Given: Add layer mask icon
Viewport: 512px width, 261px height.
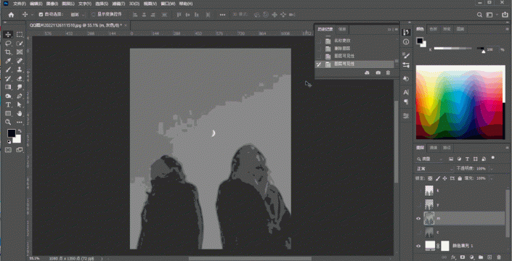Looking at the screenshot, I should coord(463,257).
